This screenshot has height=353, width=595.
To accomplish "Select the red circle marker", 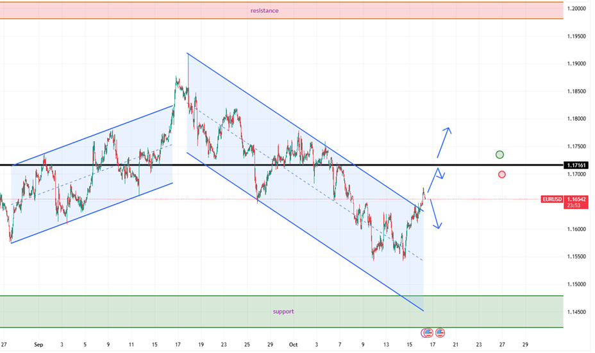I will point(502,174).
